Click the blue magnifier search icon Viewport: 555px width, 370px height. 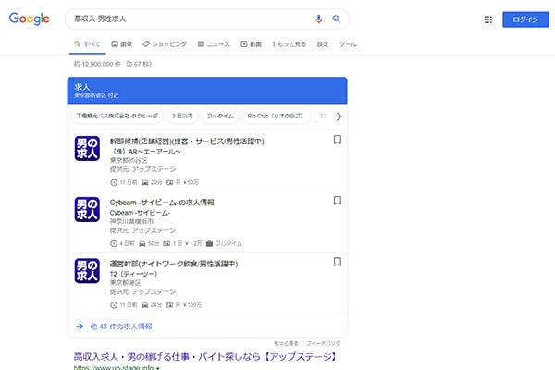point(337,19)
